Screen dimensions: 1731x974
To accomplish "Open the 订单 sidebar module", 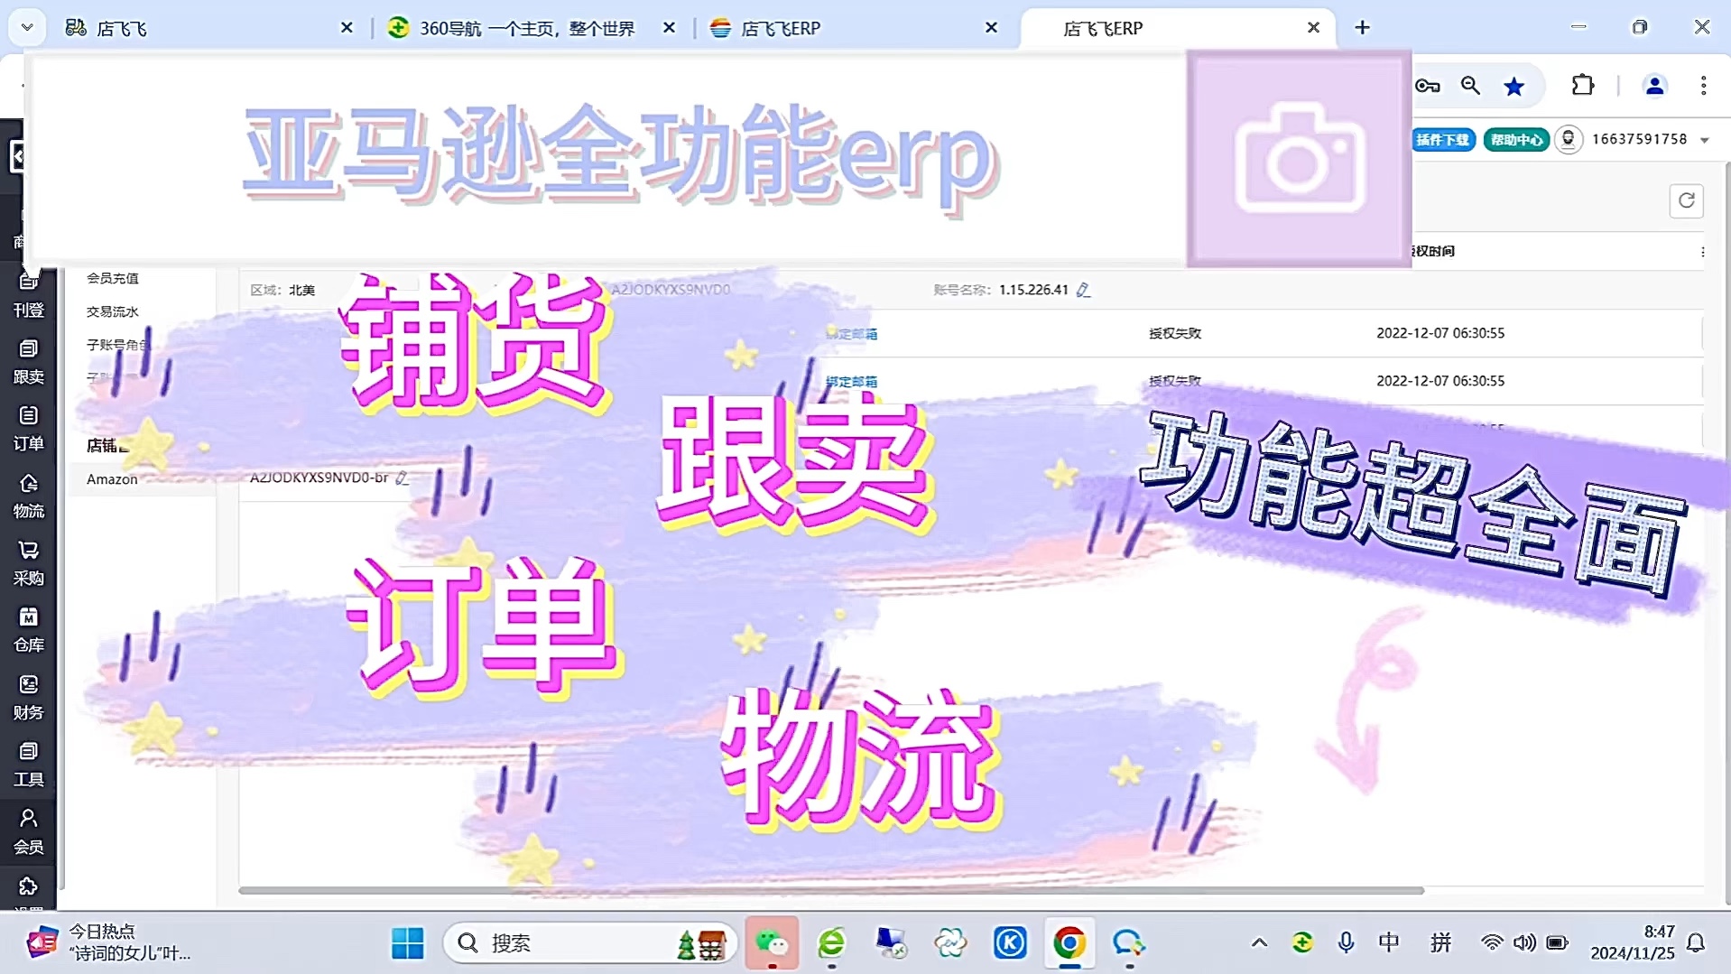I will [28, 429].
